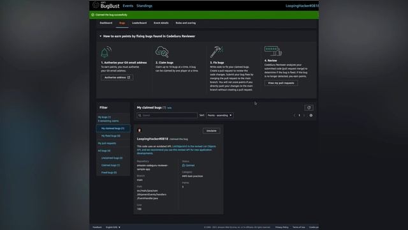Image resolution: width=408 pixels, height=230 pixels.
Task: Open the list preferences gear icon
Action: (x=311, y=115)
